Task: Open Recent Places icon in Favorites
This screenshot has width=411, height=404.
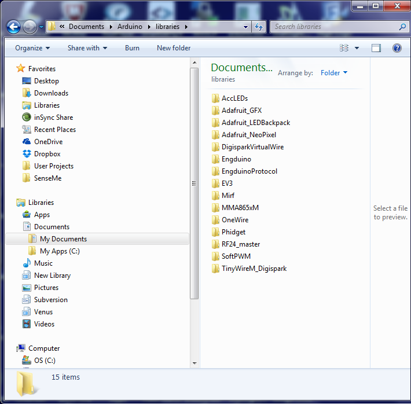Action: [27, 129]
